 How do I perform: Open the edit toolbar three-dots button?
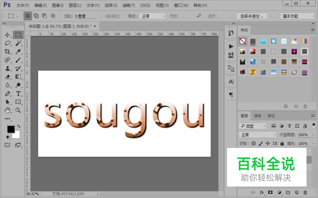[x=7, y=119]
